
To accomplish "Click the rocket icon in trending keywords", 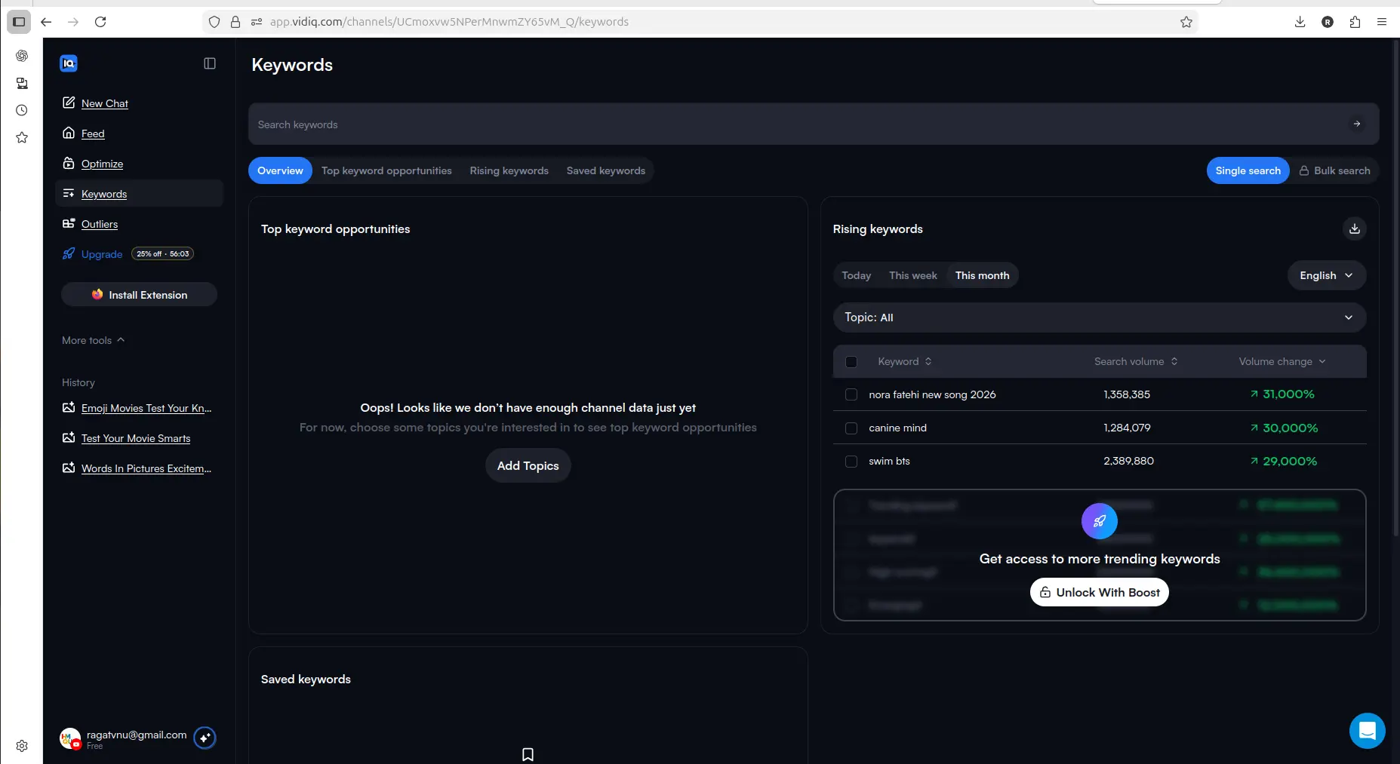I will (x=1100, y=521).
